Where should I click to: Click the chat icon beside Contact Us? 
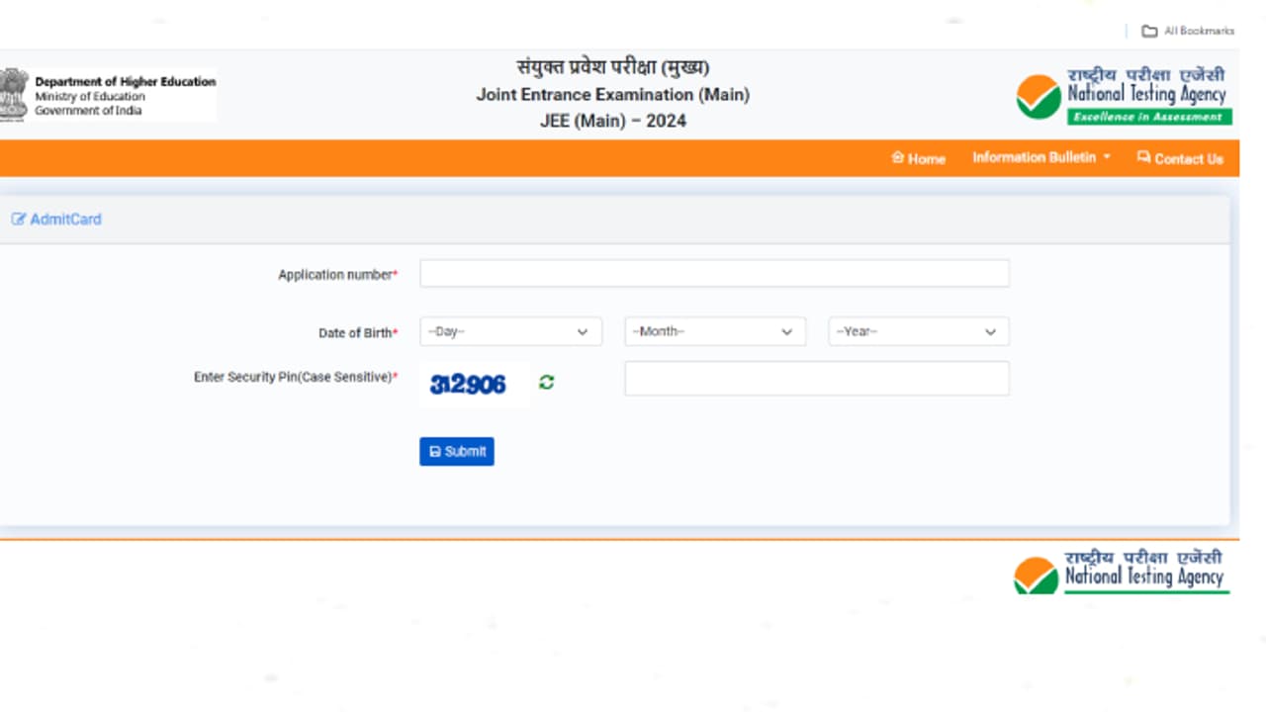point(1143,157)
